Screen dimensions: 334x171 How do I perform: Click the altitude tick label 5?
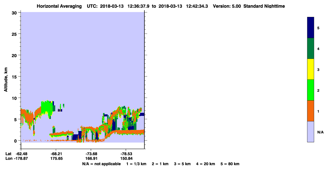pos(16,119)
